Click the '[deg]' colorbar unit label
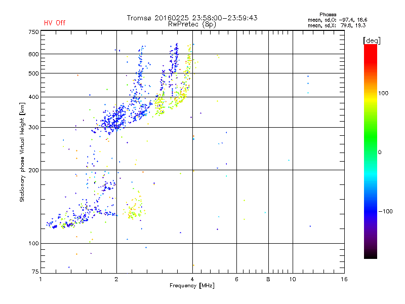This screenshot has height=304, width=405. tap(372, 41)
